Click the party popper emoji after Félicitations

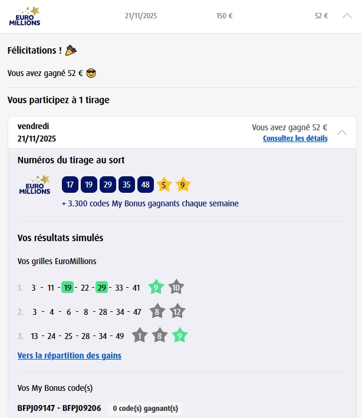(71, 51)
